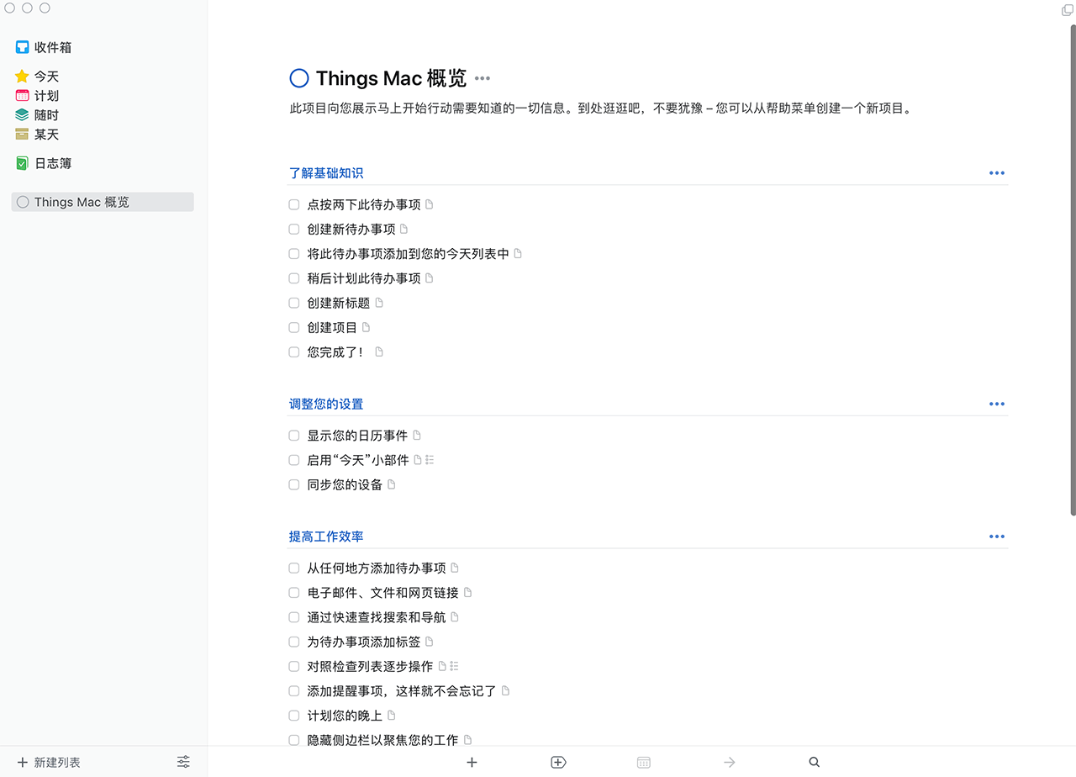The height and width of the screenshot is (777, 1076).
Task: Select the 今天 star icon in sidebar
Action: pos(22,77)
